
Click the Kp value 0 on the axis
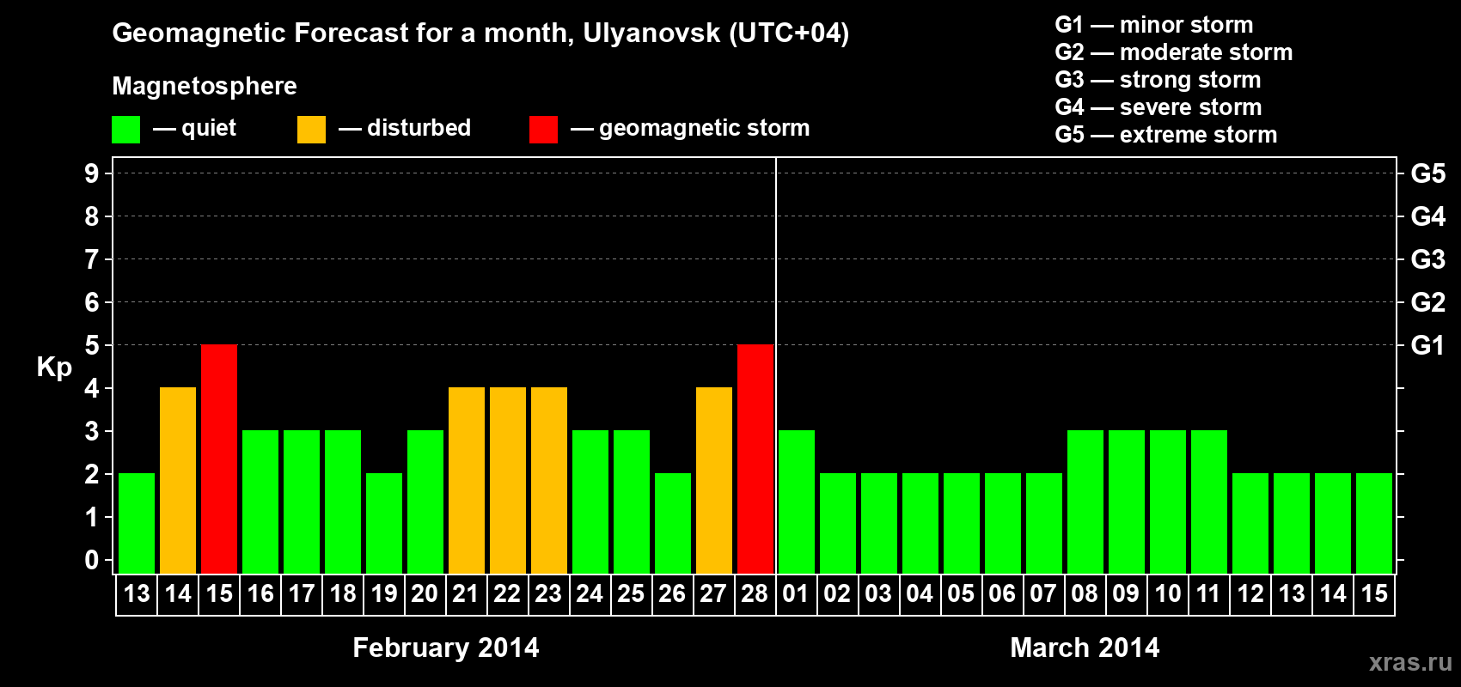click(x=92, y=561)
